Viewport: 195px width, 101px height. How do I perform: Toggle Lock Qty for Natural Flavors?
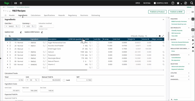(x=98, y=61)
